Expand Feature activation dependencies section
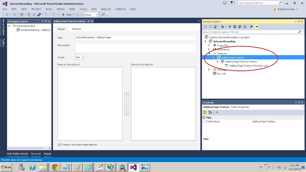The height and width of the screenshot is (172, 306). (59, 145)
